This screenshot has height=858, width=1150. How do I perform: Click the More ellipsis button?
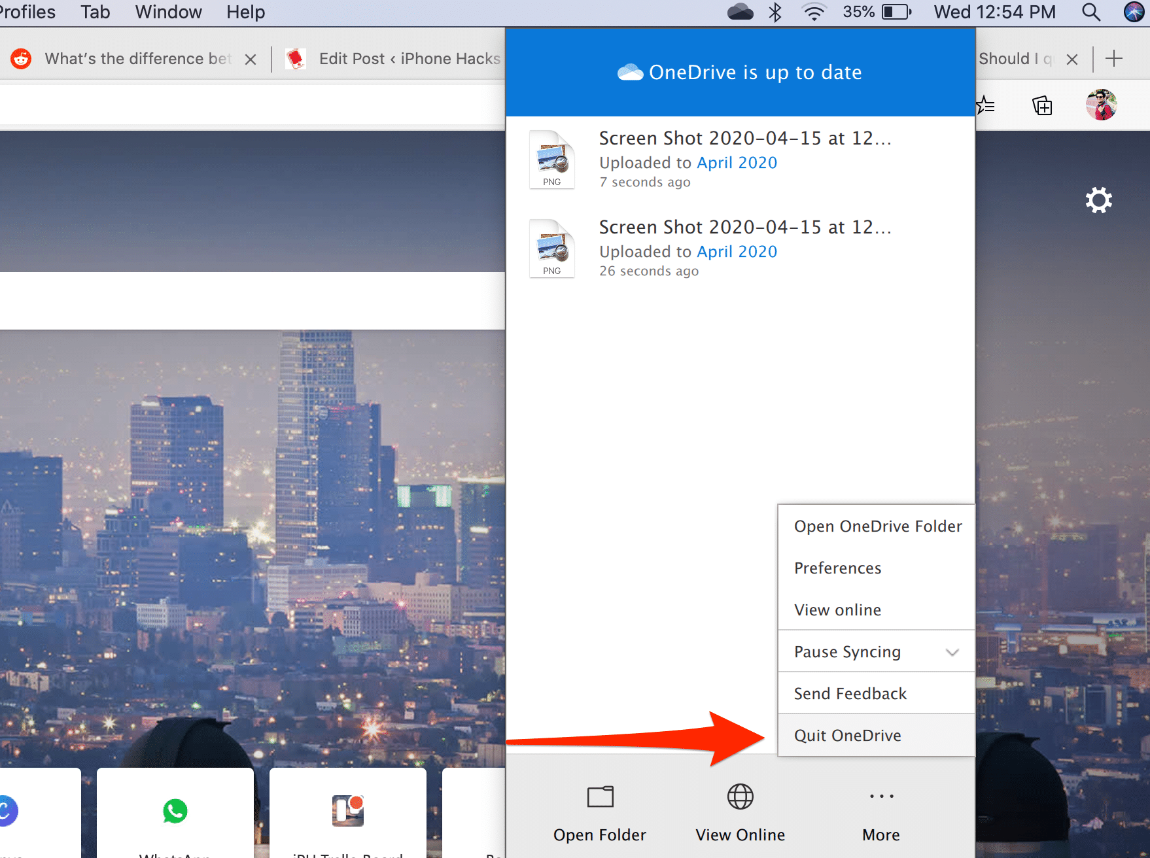(881, 812)
